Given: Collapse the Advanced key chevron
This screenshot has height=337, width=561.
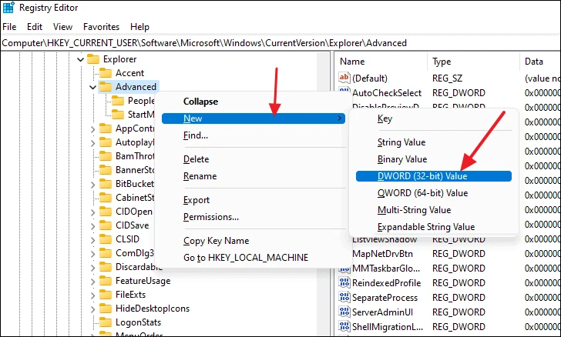Looking at the screenshot, I should coord(92,87).
